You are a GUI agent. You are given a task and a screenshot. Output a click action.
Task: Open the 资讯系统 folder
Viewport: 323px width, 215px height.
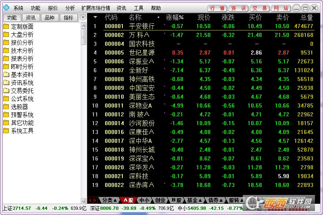(18, 83)
